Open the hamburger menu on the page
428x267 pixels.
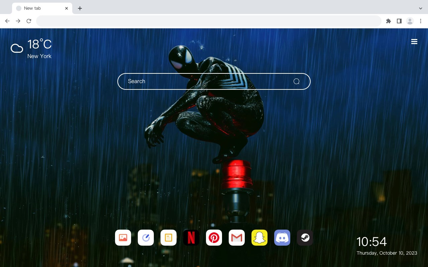pos(414,42)
